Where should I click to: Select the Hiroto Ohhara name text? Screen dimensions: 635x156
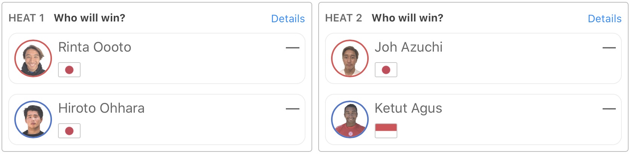[x=101, y=108]
